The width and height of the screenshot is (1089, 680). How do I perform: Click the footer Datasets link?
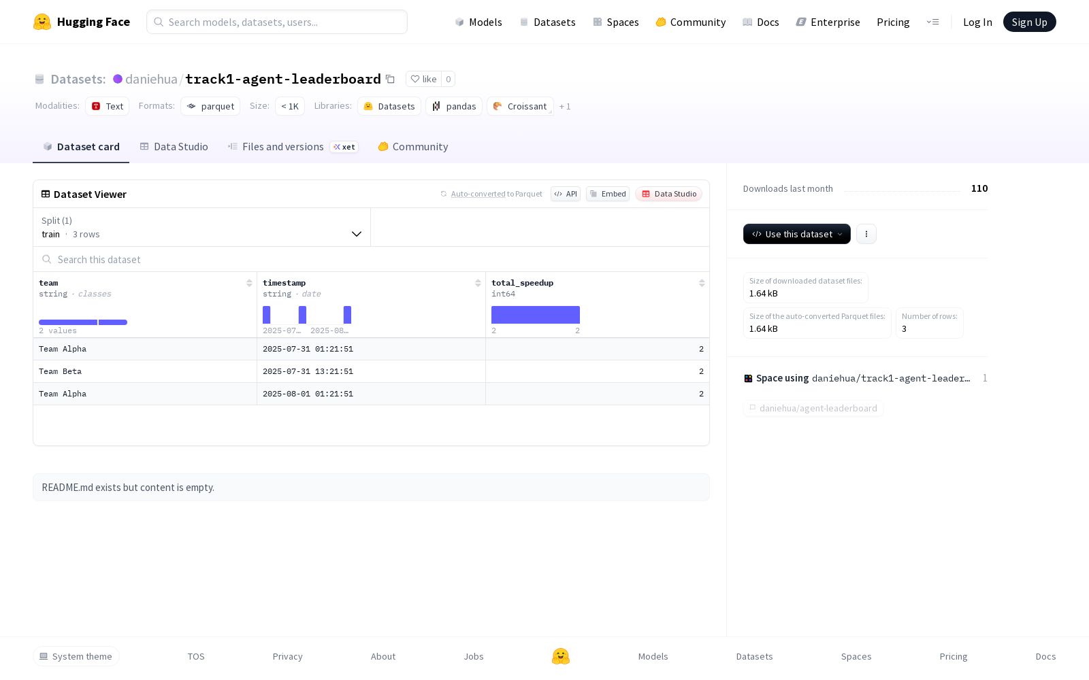755,656
